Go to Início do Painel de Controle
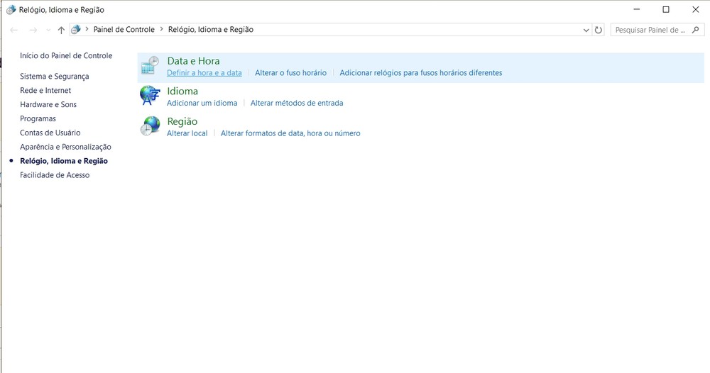The width and height of the screenshot is (710, 373). click(66, 55)
